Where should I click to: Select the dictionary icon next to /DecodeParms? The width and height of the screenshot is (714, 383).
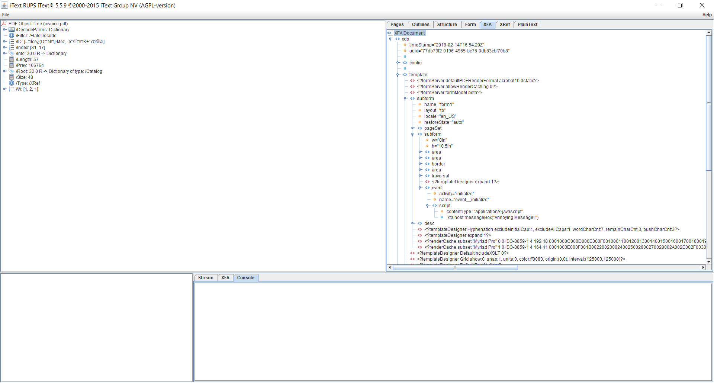coord(12,30)
